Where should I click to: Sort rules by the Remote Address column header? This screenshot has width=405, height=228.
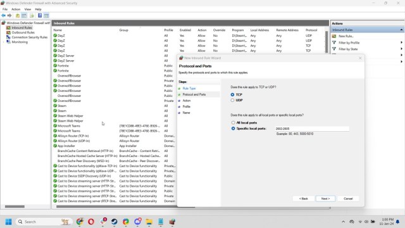(287, 30)
